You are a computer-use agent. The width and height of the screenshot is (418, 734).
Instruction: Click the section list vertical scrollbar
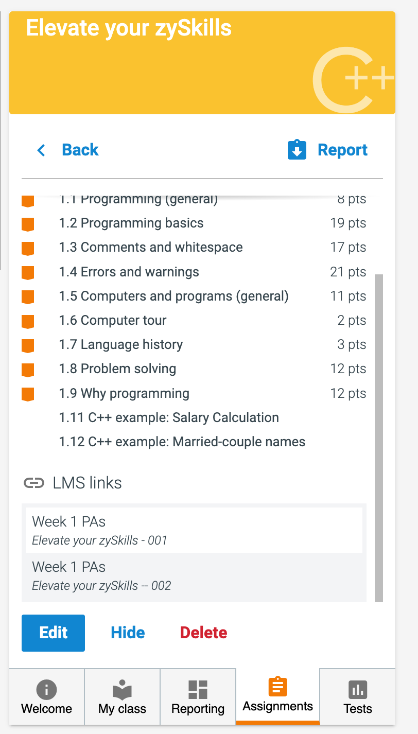[x=379, y=438]
